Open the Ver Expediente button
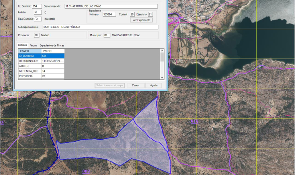295x175 pixels. 141,20
